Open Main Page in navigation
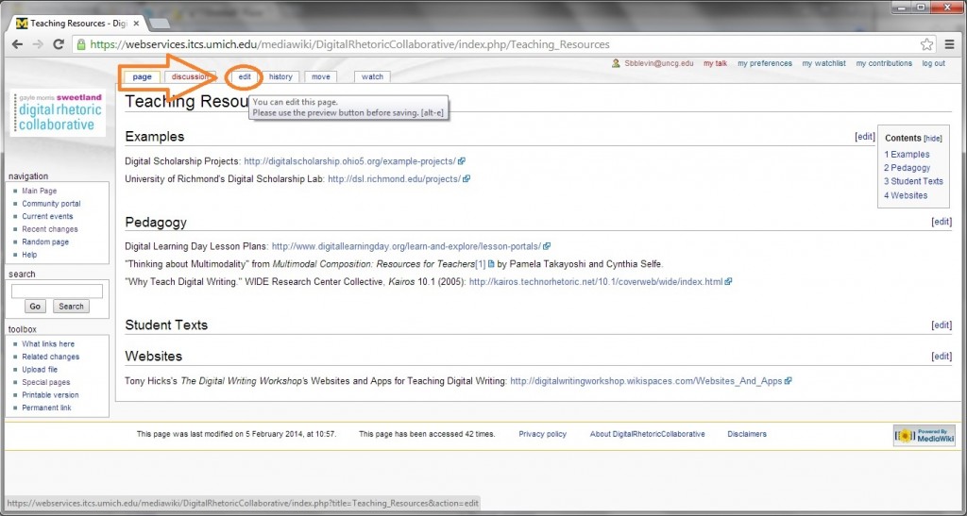The image size is (967, 516). [x=40, y=191]
